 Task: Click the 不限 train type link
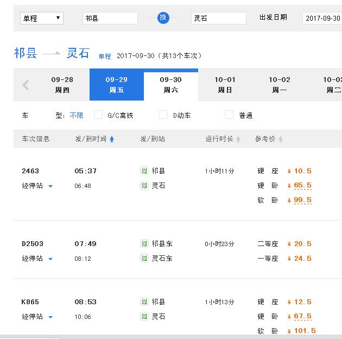click(x=77, y=115)
